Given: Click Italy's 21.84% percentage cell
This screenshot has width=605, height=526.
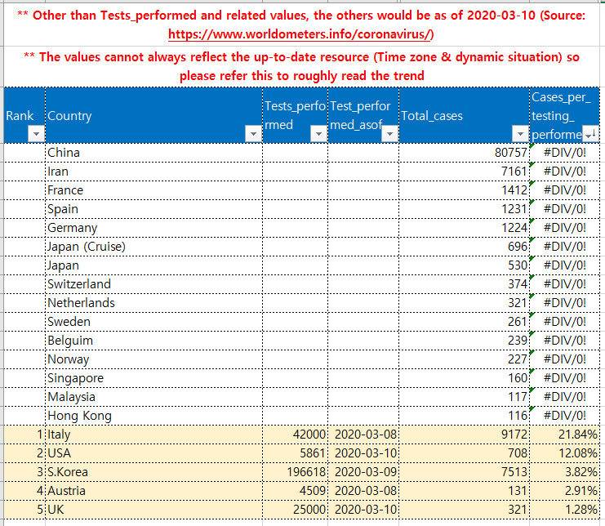Looking at the screenshot, I should tap(564, 435).
